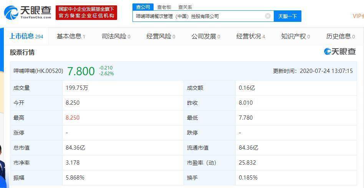Click the 流通市值 label
This screenshot has width=364, height=188.
(x=198, y=148)
